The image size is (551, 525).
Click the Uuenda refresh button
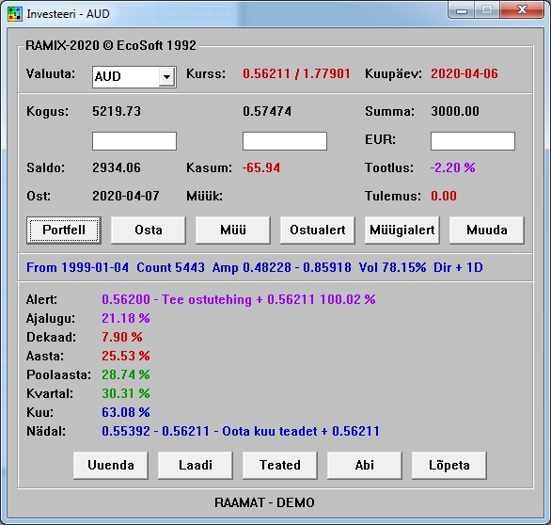tap(111, 466)
